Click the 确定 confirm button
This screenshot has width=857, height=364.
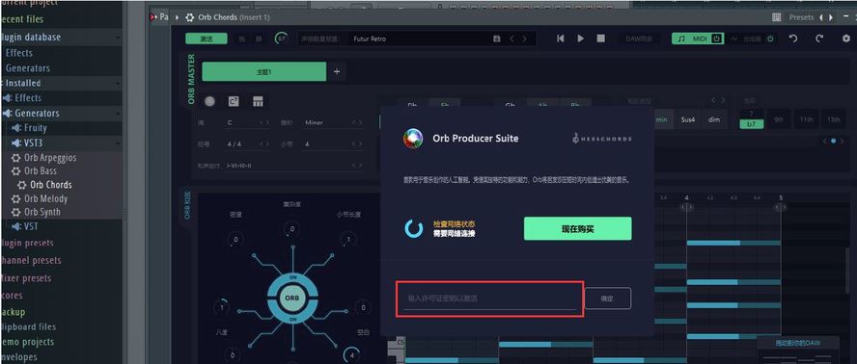click(x=608, y=299)
